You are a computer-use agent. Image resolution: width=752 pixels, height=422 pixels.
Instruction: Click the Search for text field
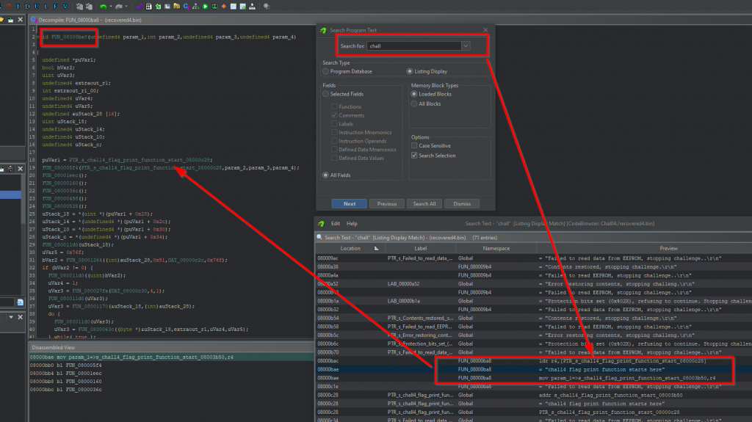(x=413, y=46)
